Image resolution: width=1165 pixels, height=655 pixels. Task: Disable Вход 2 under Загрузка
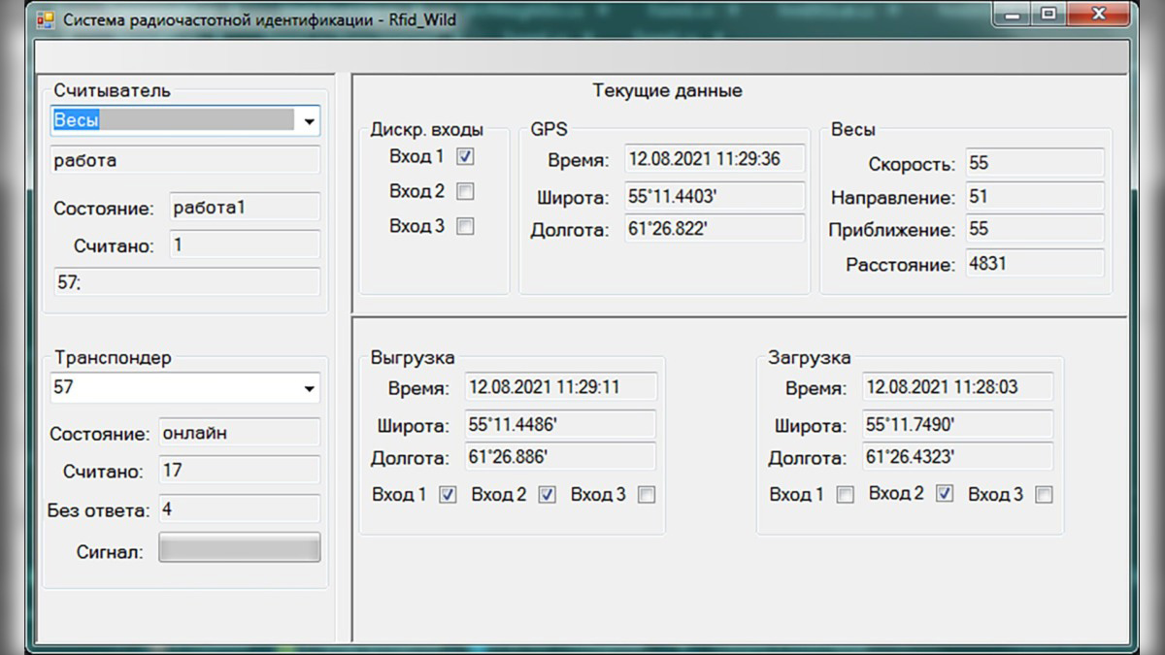point(945,495)
